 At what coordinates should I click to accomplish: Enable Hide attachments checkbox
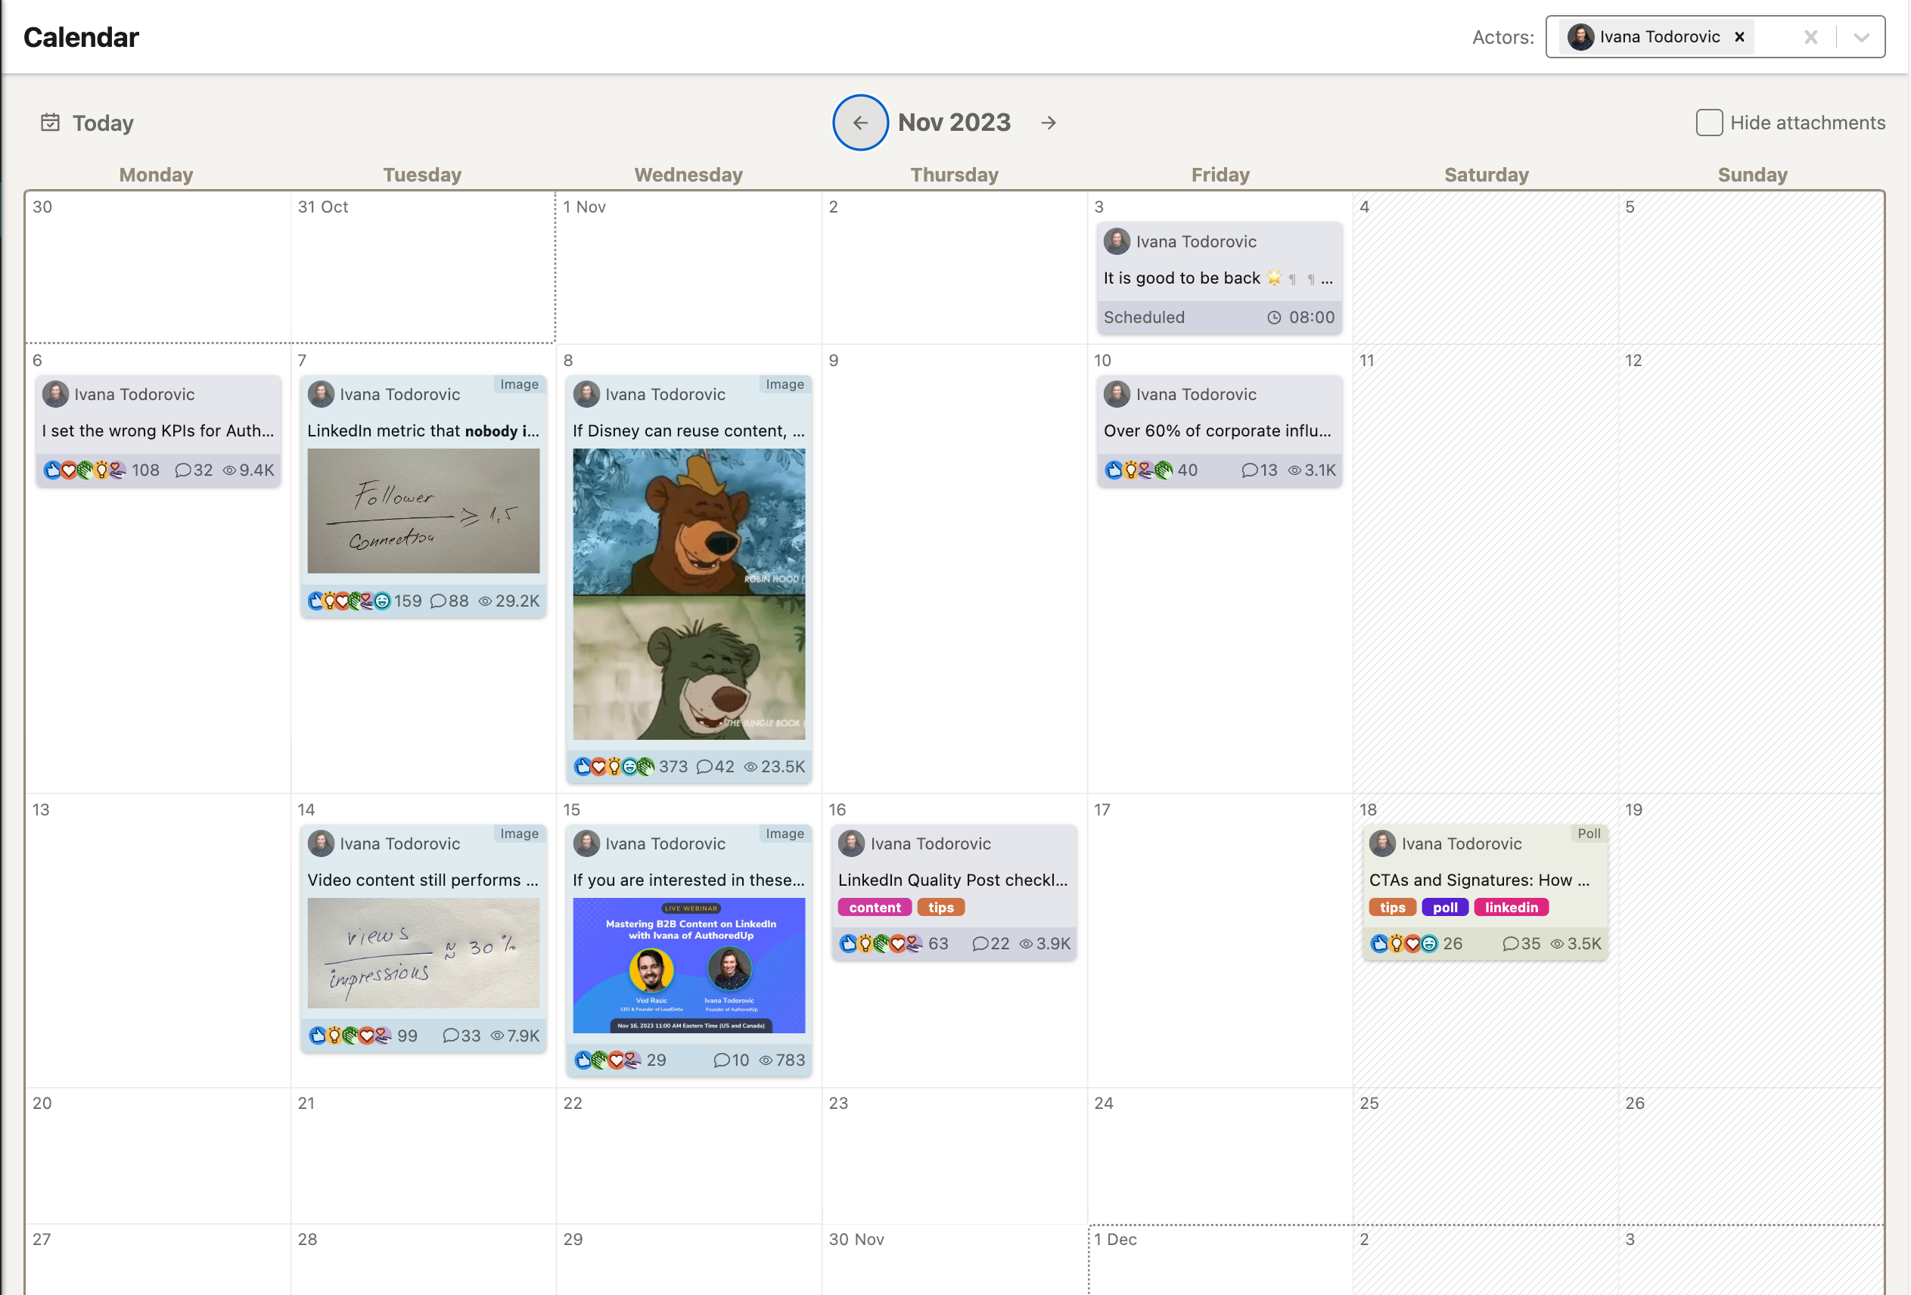tap(1710, 123)
